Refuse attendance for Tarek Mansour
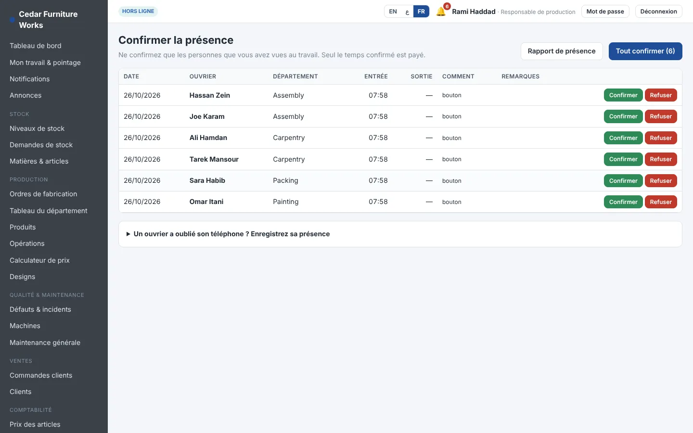693x433 pixels. click(x=661, y=159)
